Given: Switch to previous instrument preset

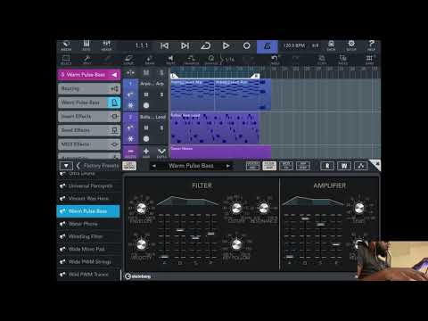Looking at the screenshot, I should [154, 166].
